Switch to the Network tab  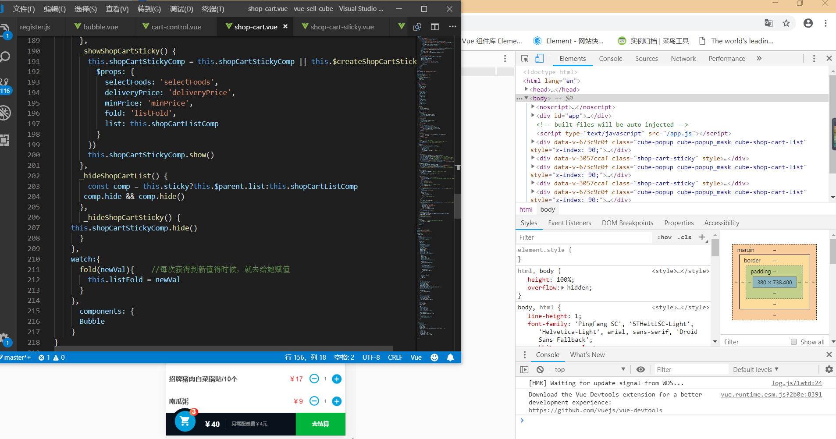tap(683, 59)
